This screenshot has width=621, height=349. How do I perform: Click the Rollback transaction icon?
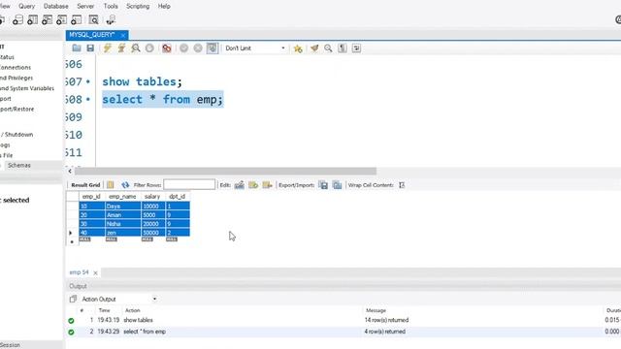tap(198, 48)
